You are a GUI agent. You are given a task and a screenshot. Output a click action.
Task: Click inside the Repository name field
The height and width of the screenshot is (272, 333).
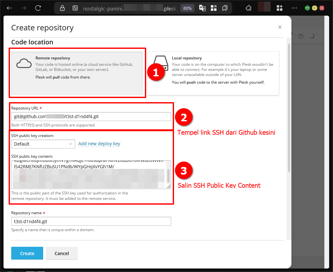tap(91, 221)
